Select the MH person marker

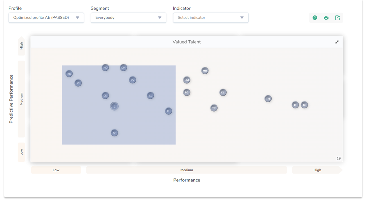pyautogui.click(x=205, y=71)
